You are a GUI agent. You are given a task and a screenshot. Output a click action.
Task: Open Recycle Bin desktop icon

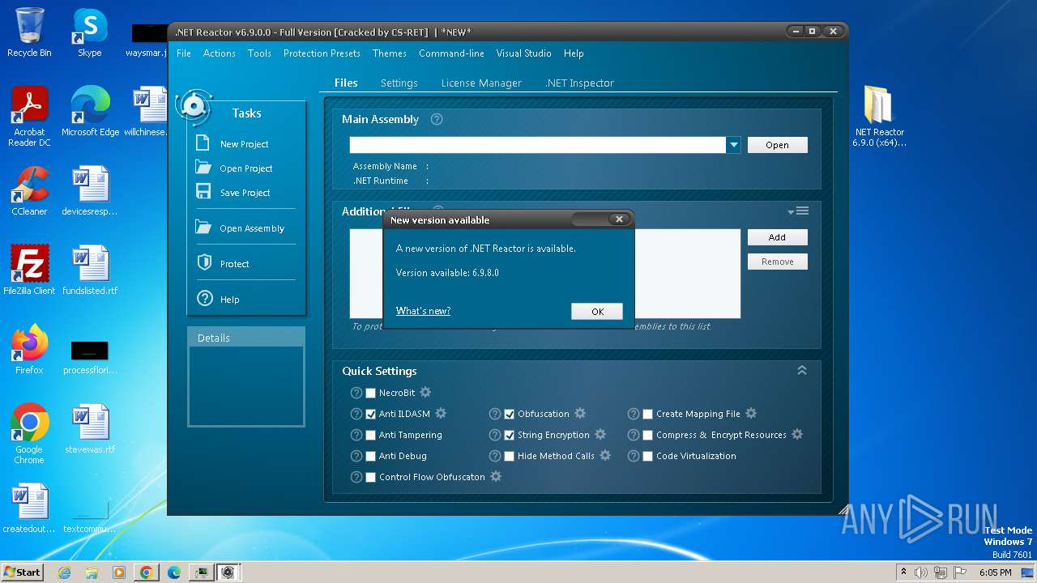(29, 32)
